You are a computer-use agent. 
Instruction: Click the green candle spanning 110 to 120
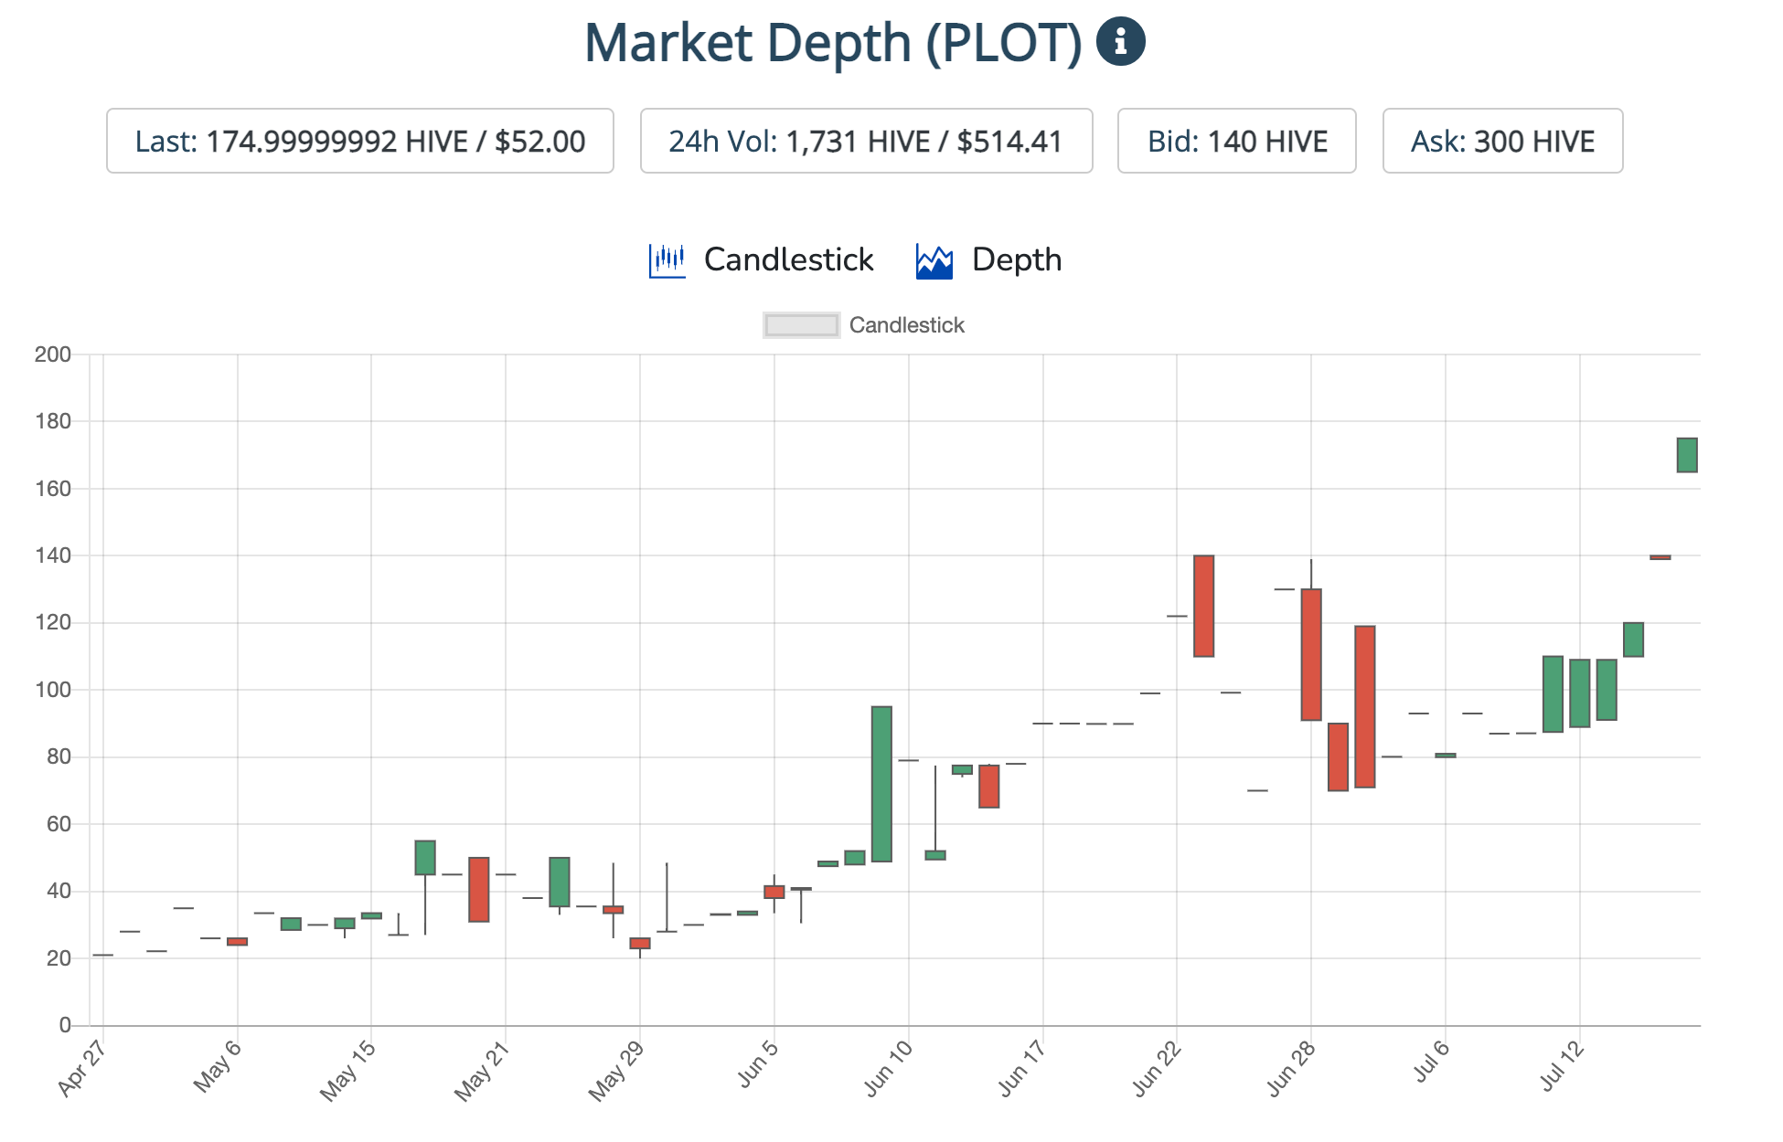coord(1633,640)
